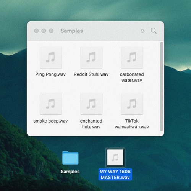Click the Samples folder icon on desktop
The width and height of the screenshot is (191, 191).
coord(70,158)
